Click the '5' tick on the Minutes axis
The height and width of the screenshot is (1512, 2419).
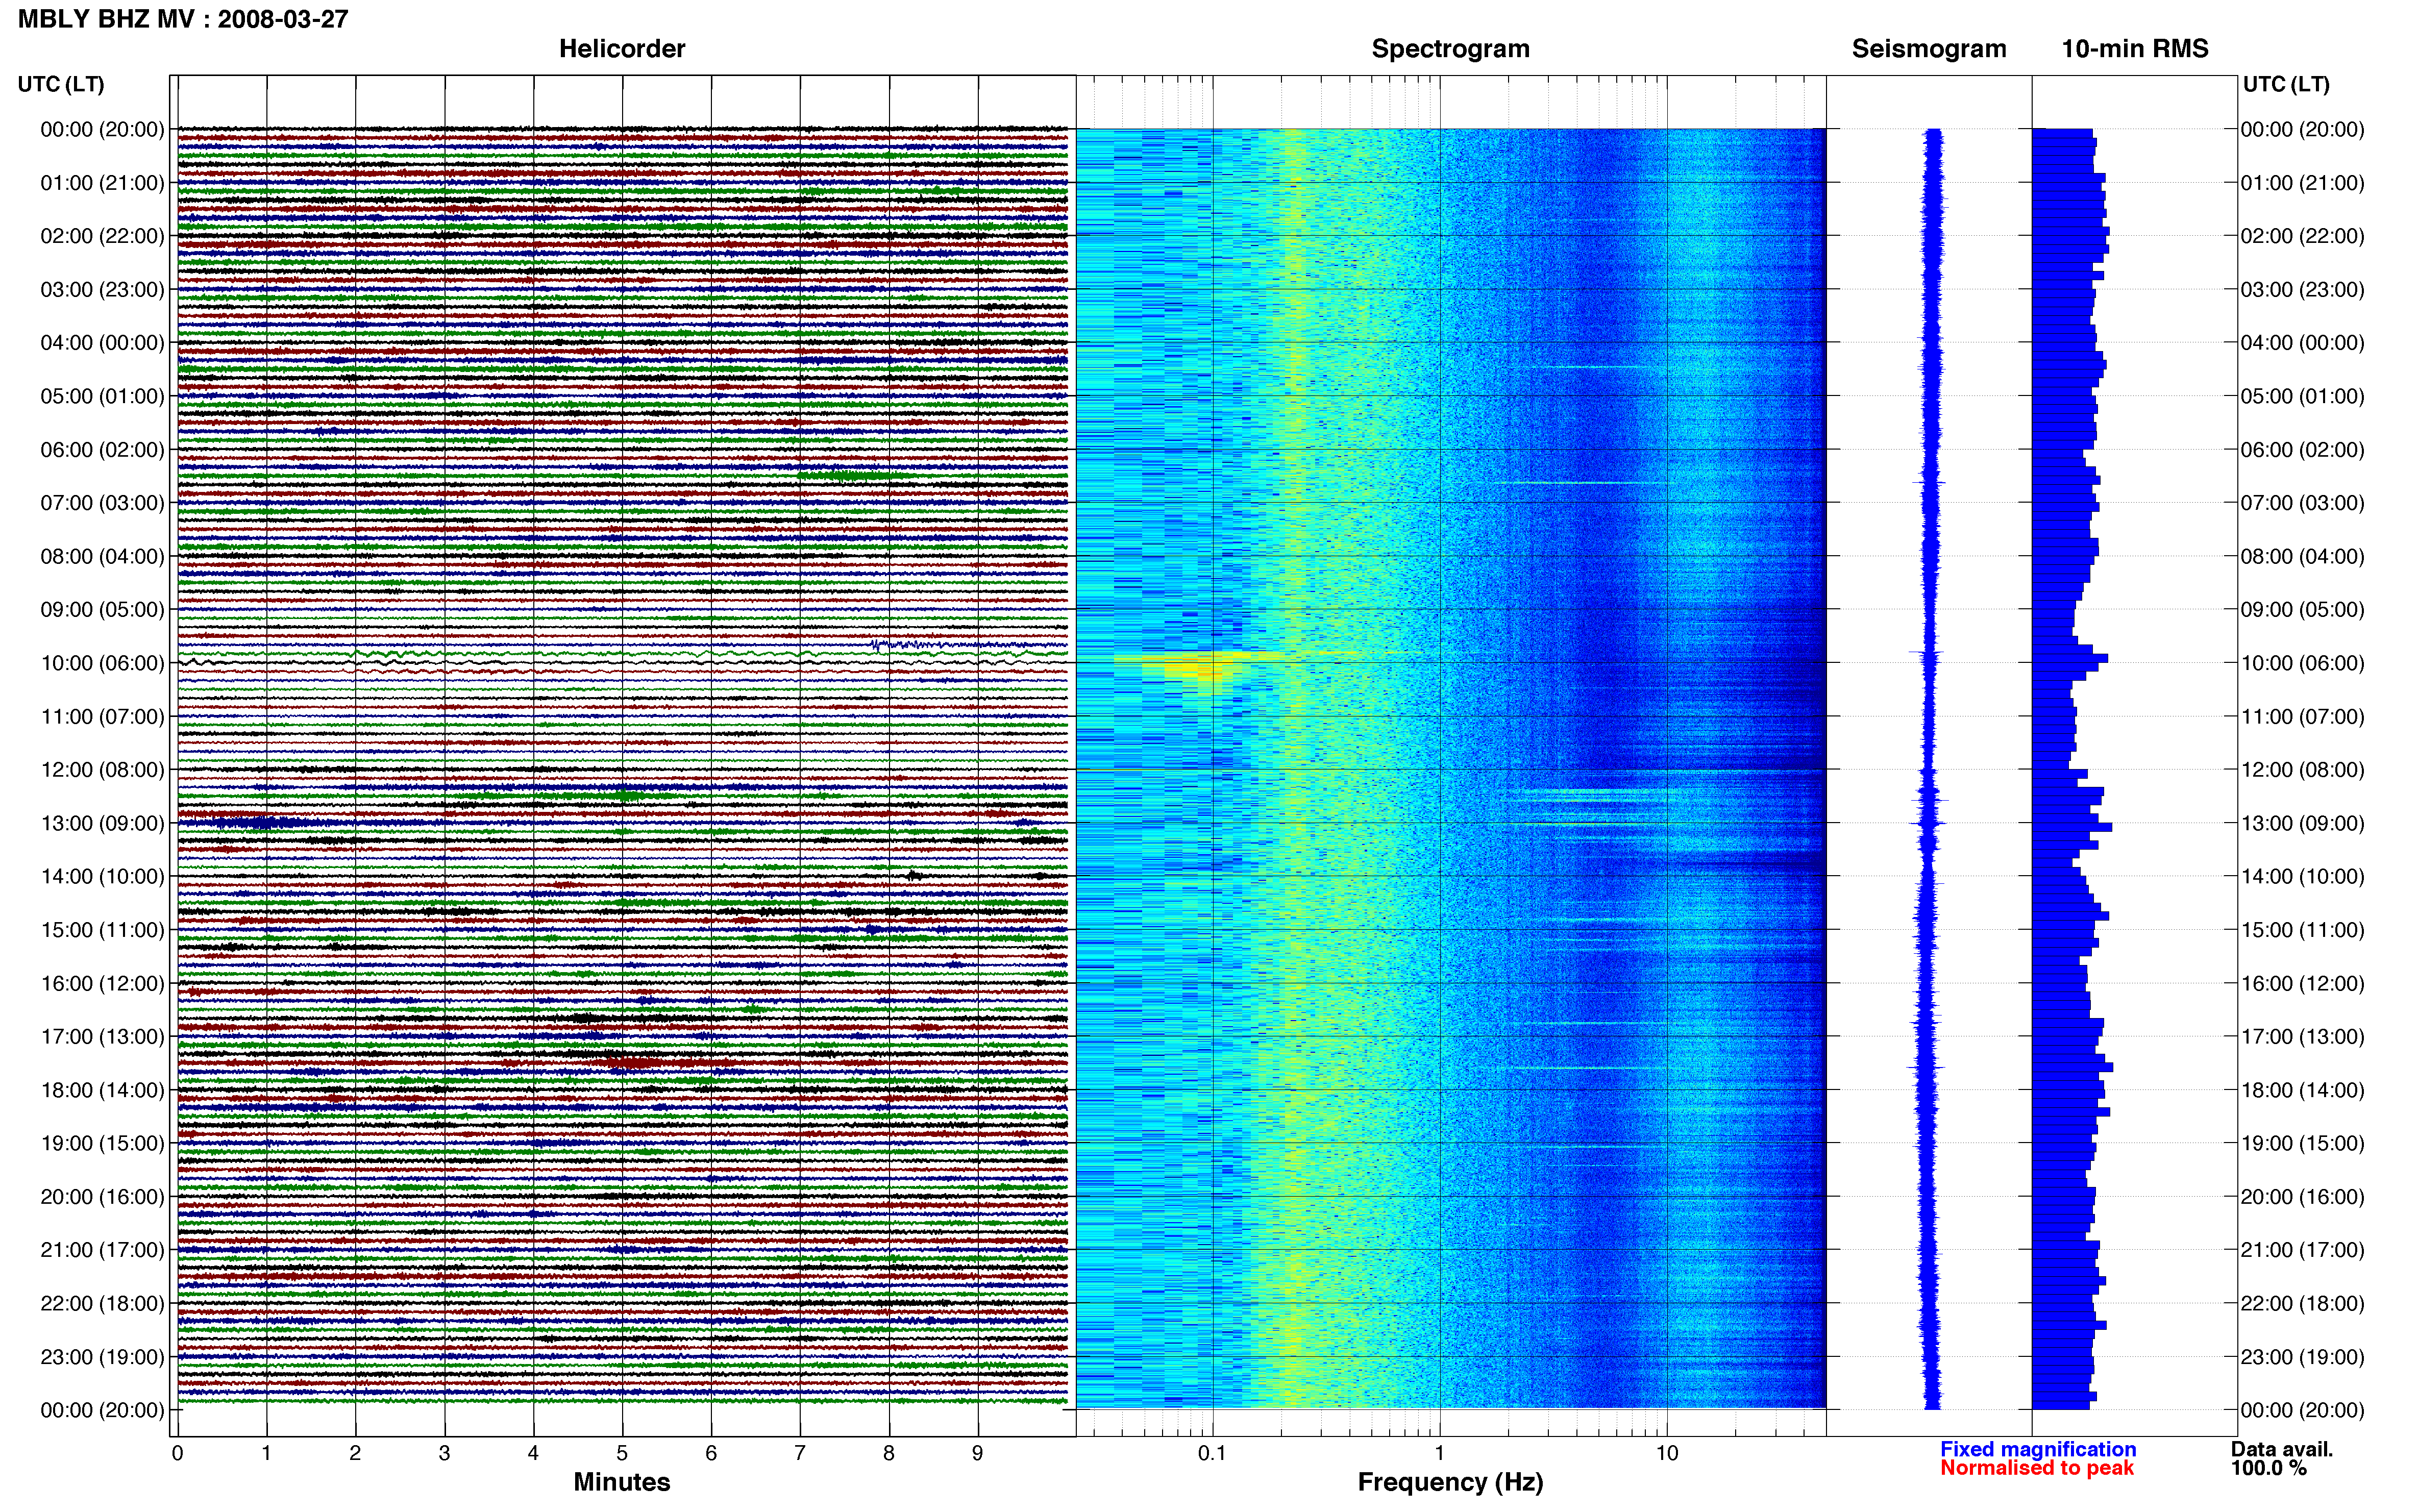click(x=622, y=1453)
